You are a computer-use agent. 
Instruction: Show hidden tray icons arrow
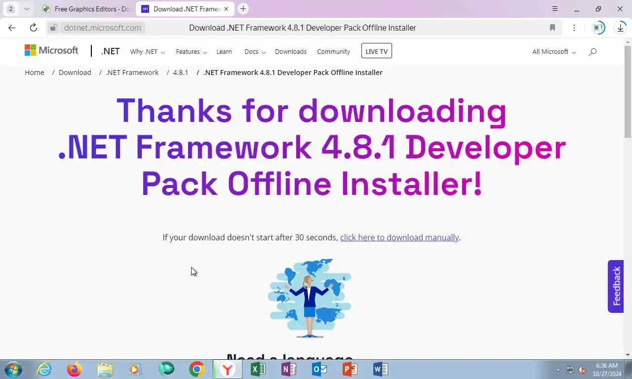pyautogui.click(x=558, y=370)
